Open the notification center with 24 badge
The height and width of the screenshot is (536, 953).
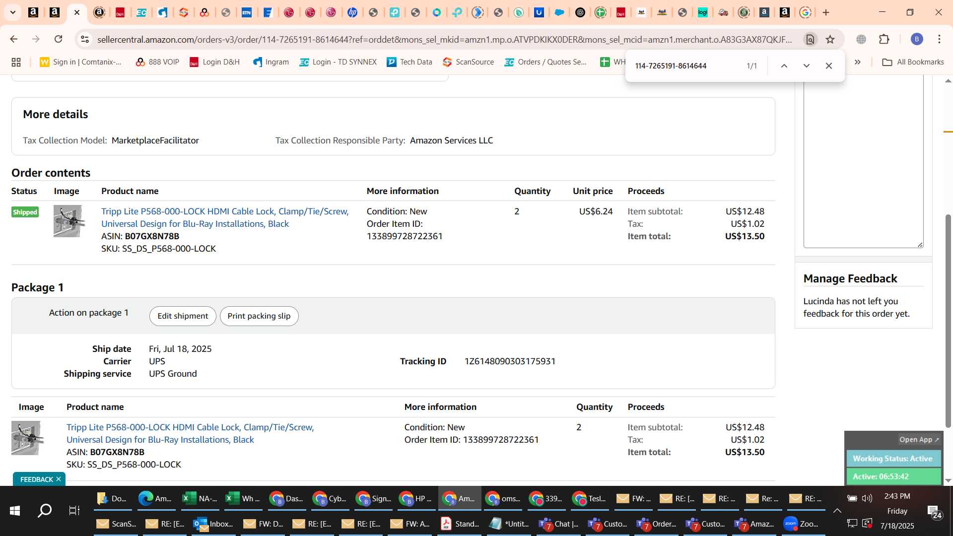(x=934, y=512)
